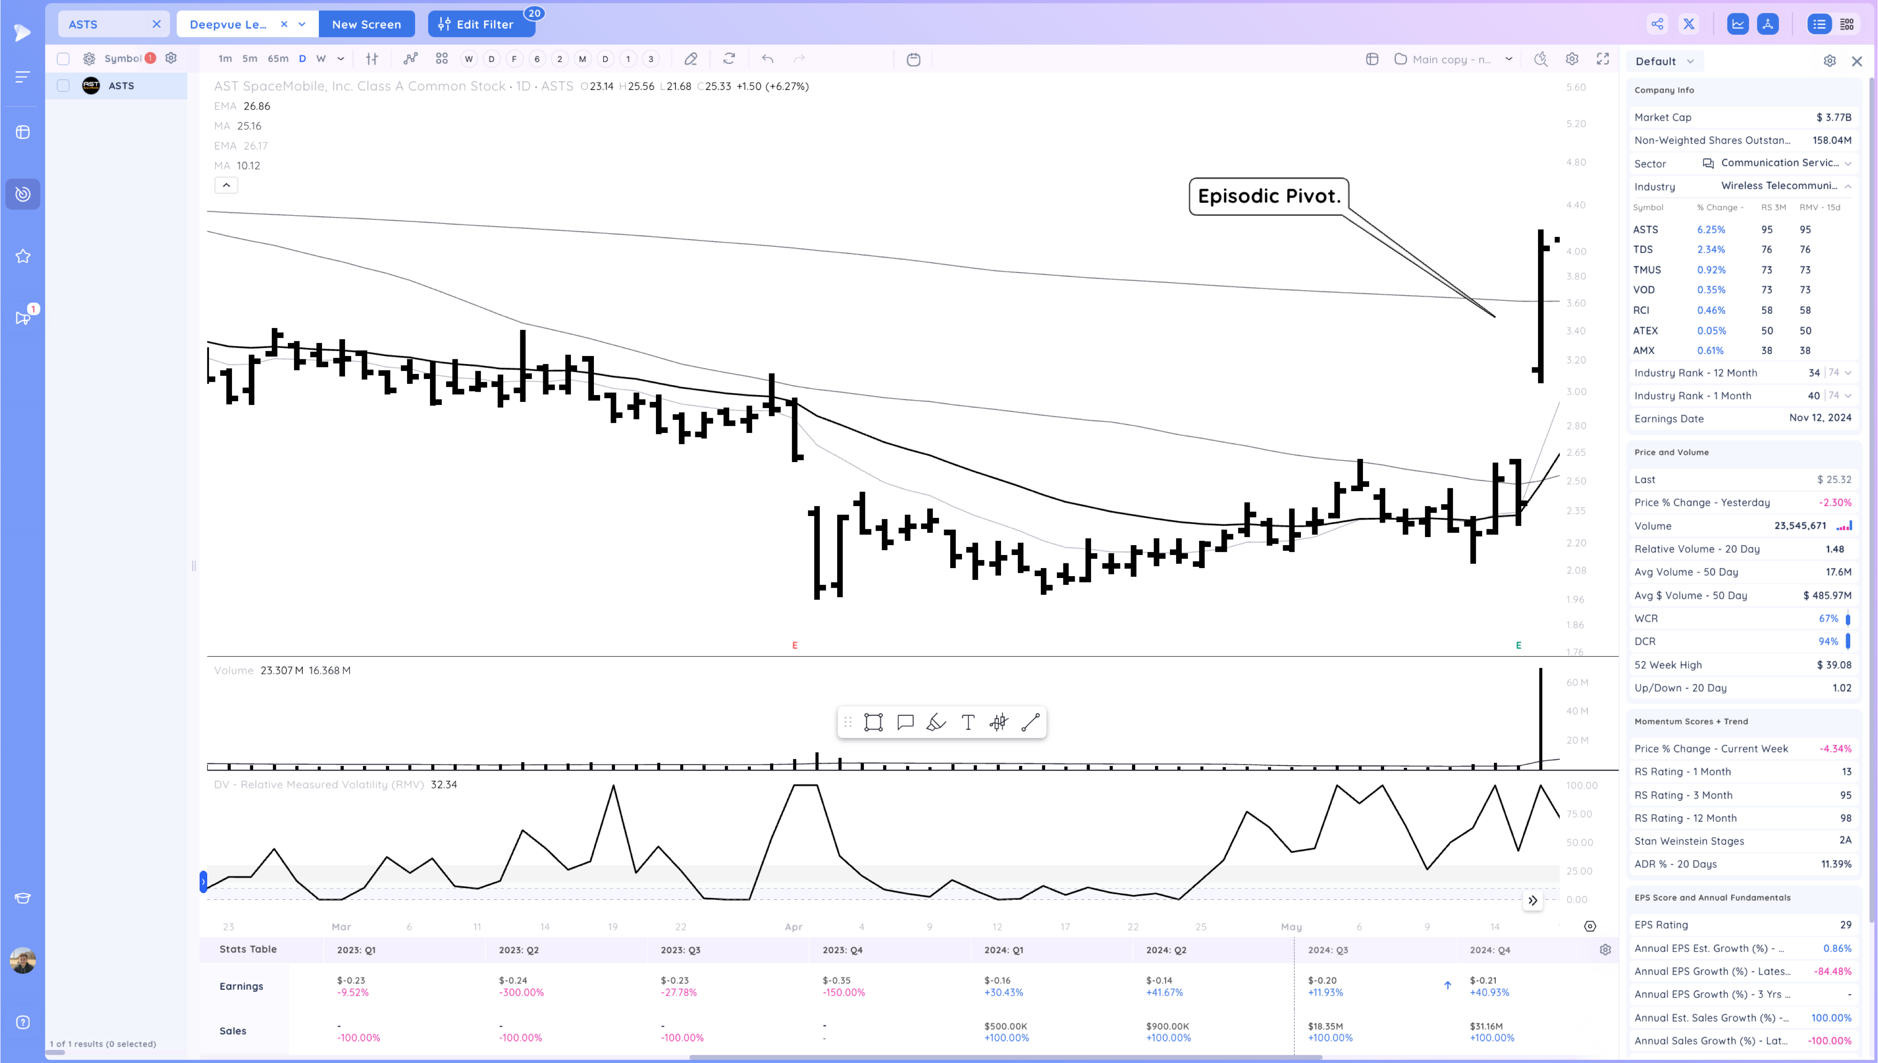Open the calendar date picker icon
The image size is (1878, 1063).
coord(913,59)
